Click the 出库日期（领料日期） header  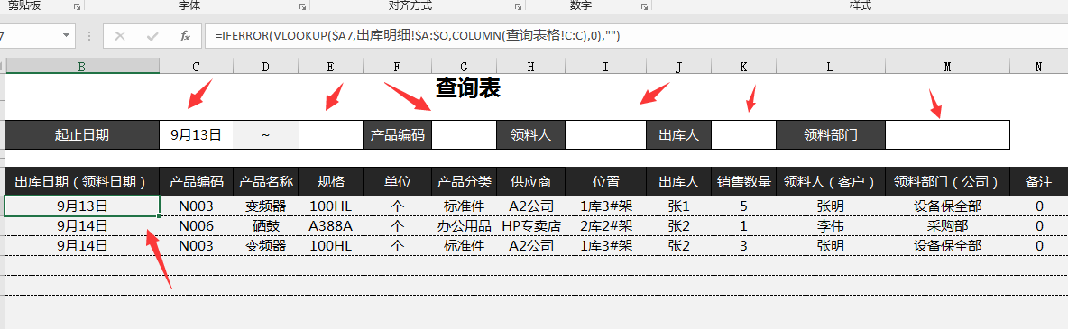pyautogui.click(x=82, y=182)
